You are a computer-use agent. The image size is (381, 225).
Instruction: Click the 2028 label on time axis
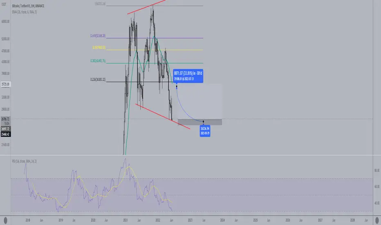[x=352, y=220]
